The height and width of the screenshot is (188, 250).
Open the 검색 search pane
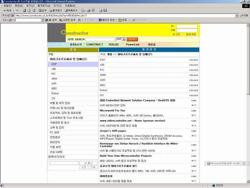point(42,11)
